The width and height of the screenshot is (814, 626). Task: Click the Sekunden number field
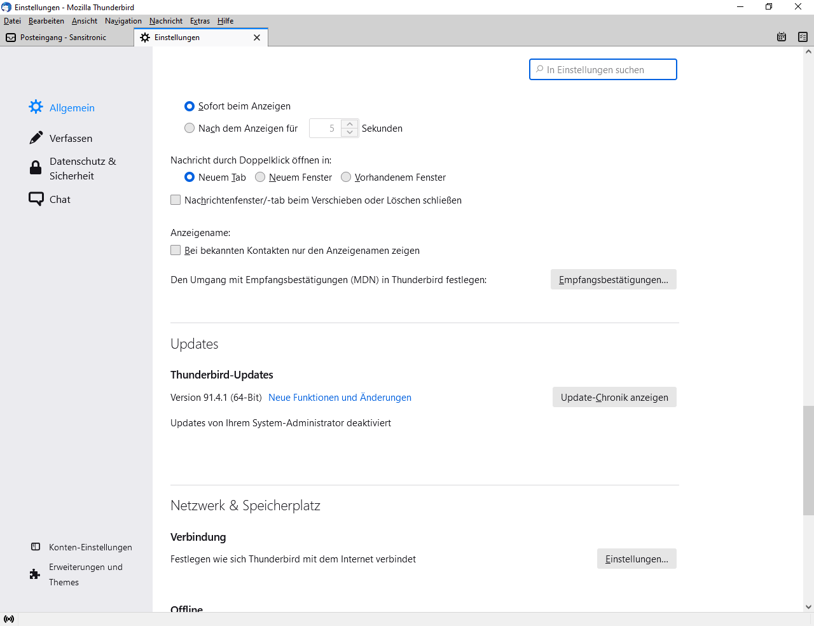pyautogui.click(x=326, y=128)
